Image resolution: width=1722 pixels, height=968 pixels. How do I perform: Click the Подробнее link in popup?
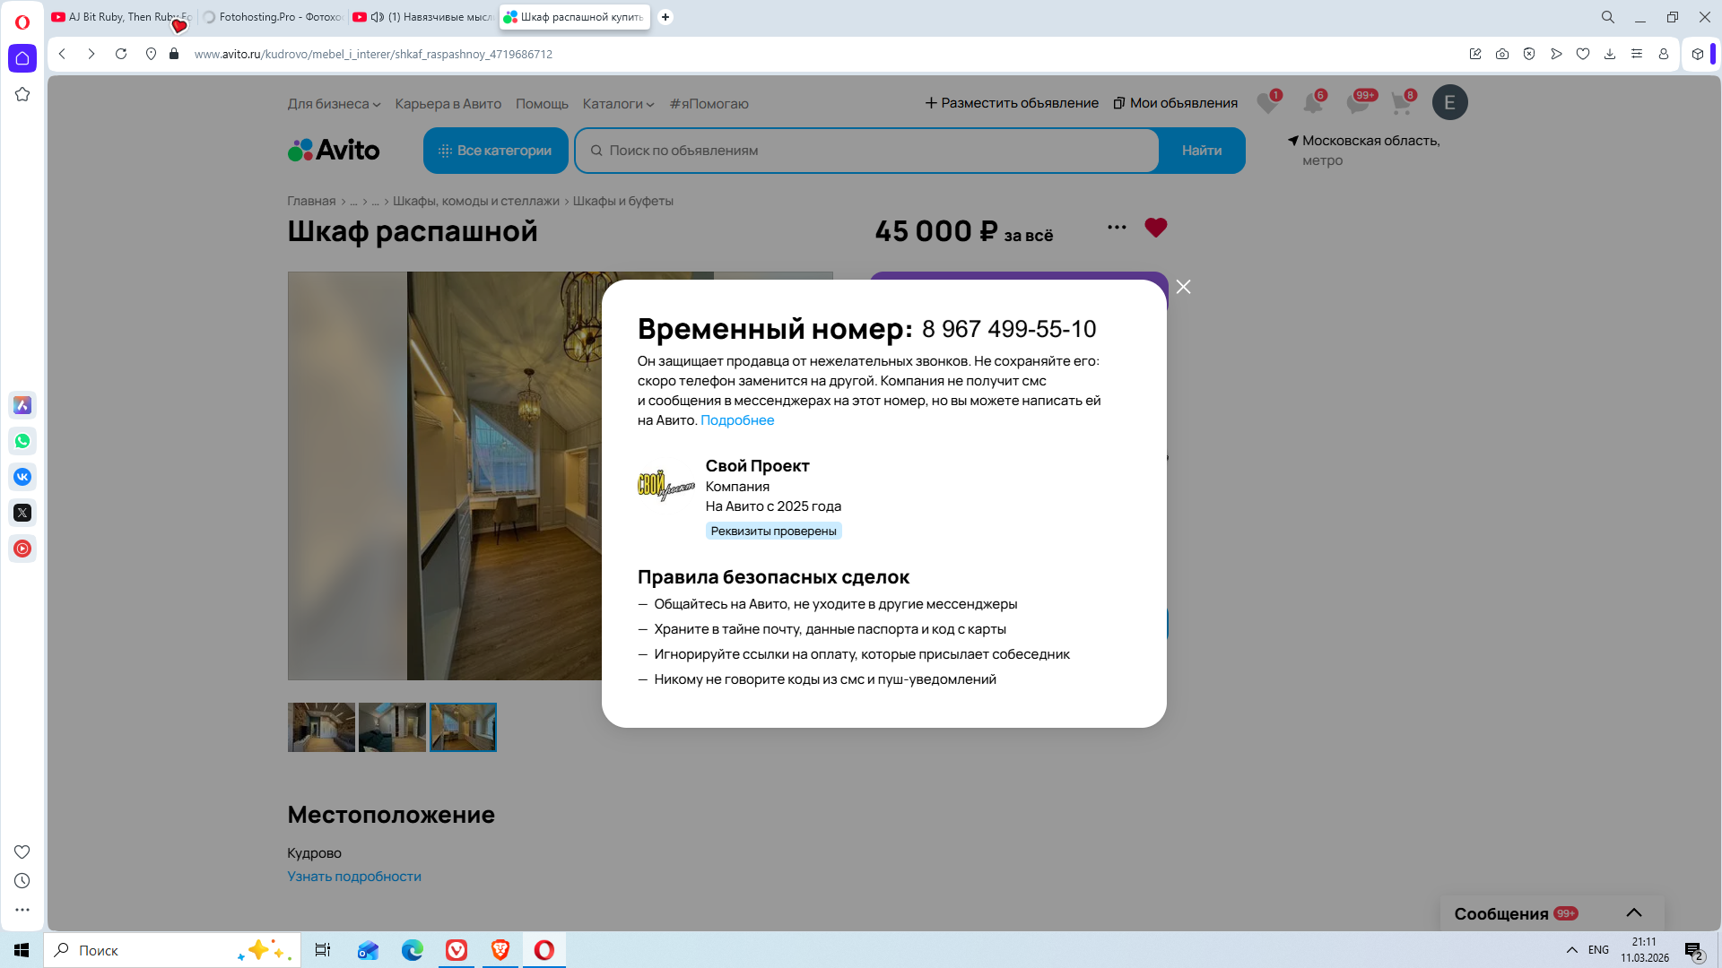[x=736, y=420]
